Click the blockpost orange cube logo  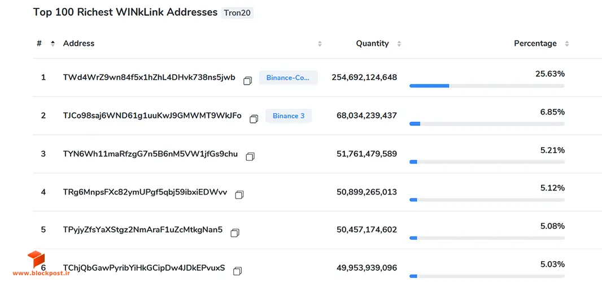[x=36, y=259]
